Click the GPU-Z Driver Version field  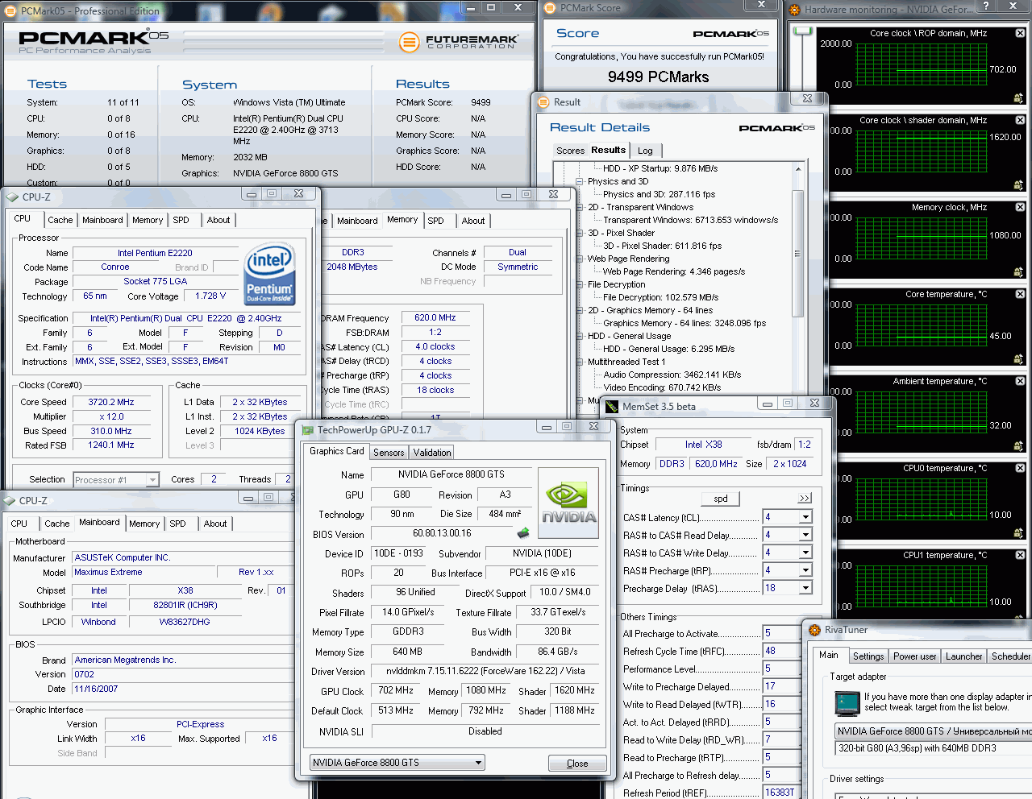[x=485, y=671]
